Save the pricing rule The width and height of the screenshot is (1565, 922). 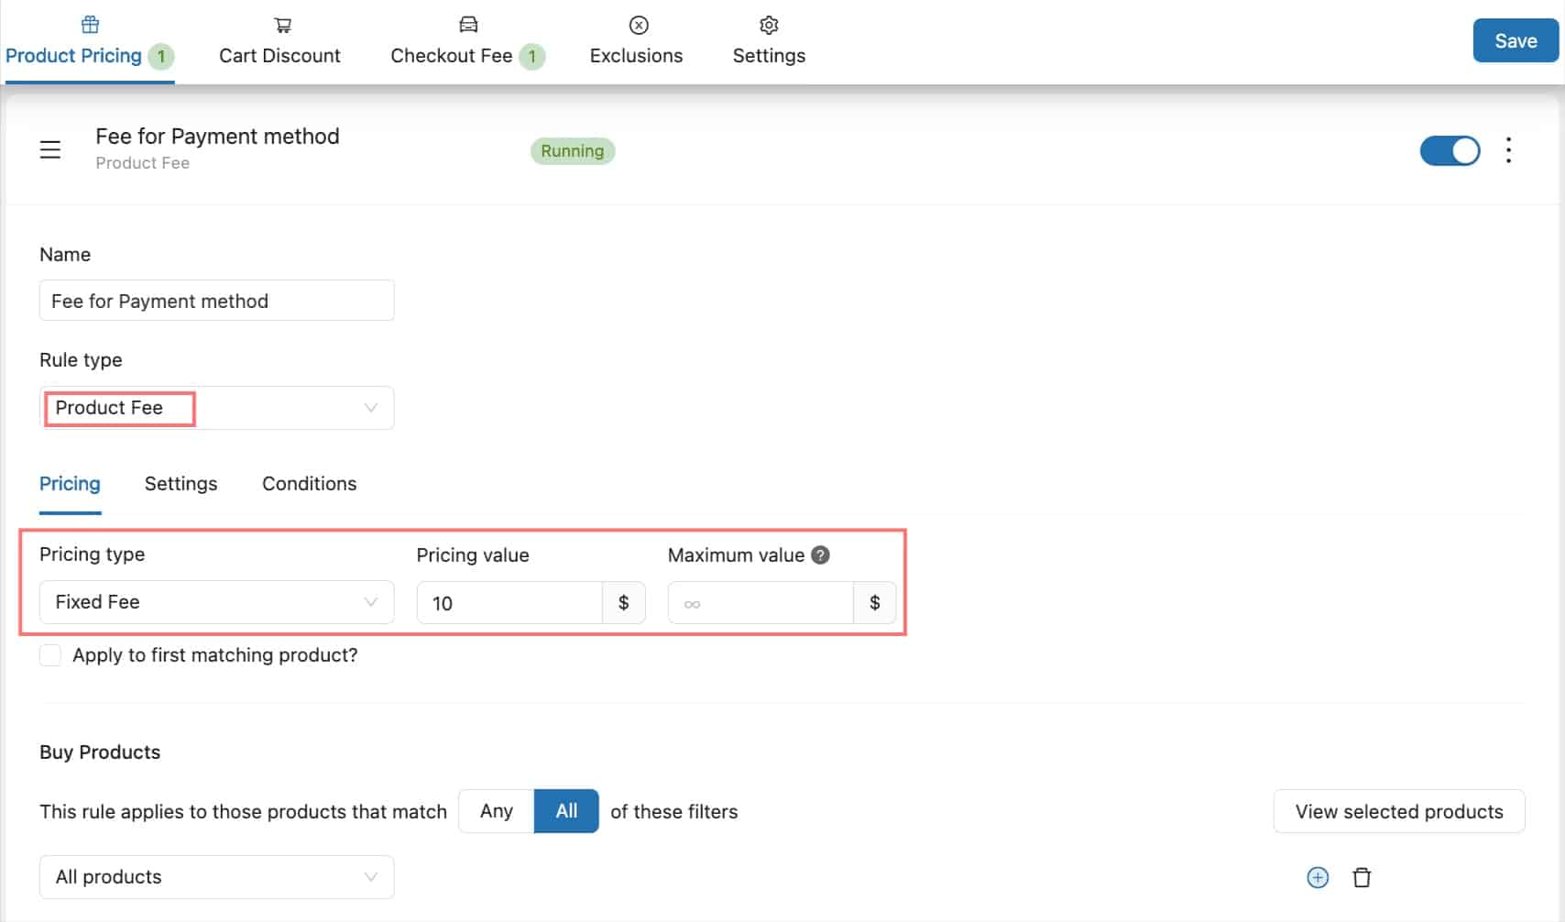tap(1515, 40)
